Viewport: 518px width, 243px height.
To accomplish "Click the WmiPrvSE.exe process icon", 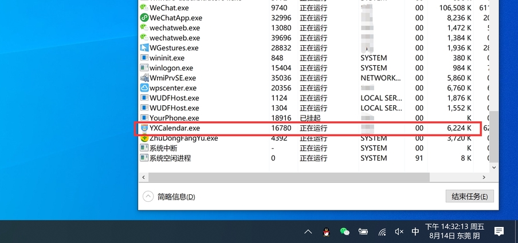I will pyautogui.click(x=144, y=78).
